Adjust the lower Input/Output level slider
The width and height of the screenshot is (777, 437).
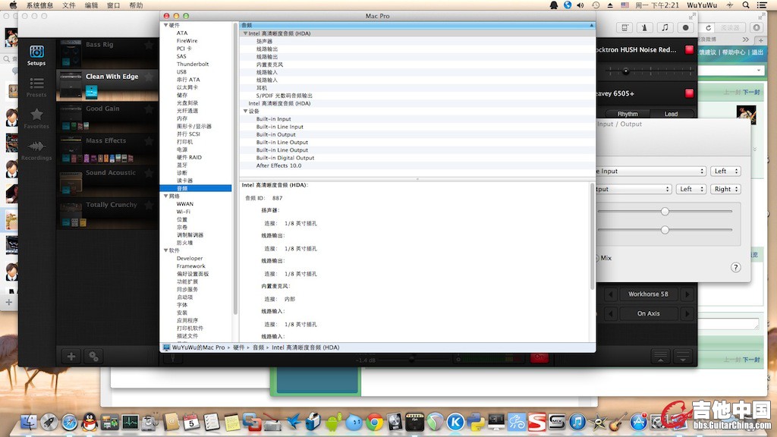coord(665,230)
